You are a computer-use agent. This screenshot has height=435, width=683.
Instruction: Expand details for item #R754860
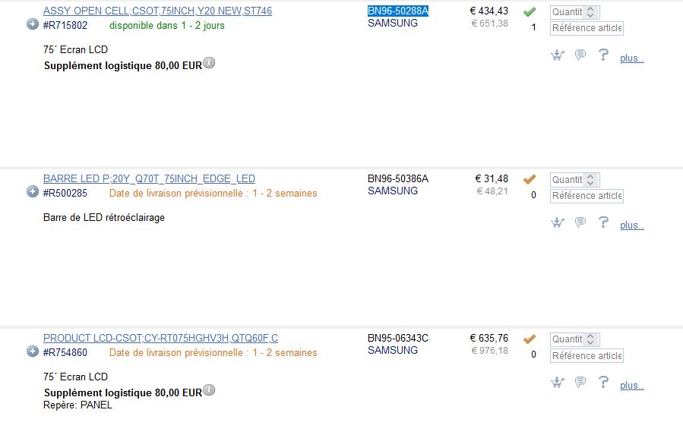coord(33,351)
